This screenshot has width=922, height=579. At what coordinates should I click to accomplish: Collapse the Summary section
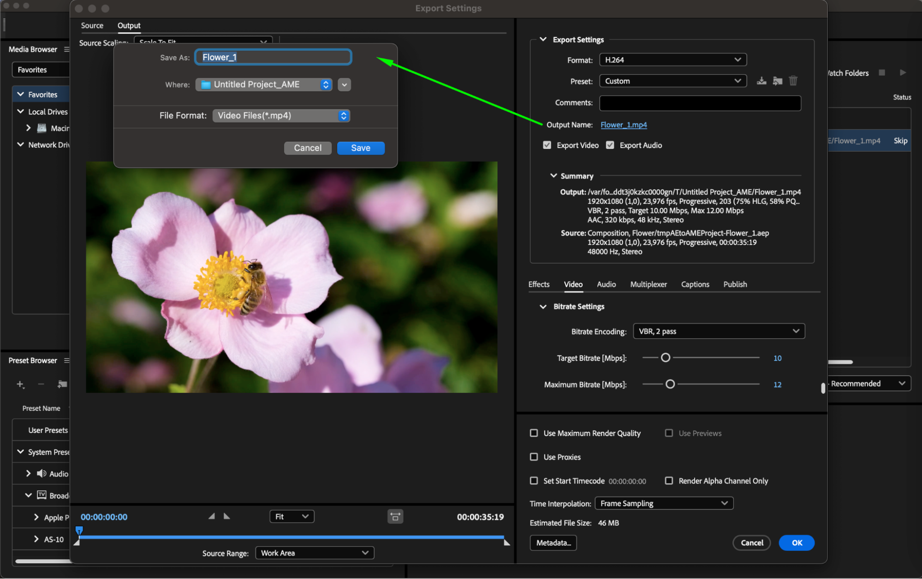click(x=553, y=176)
